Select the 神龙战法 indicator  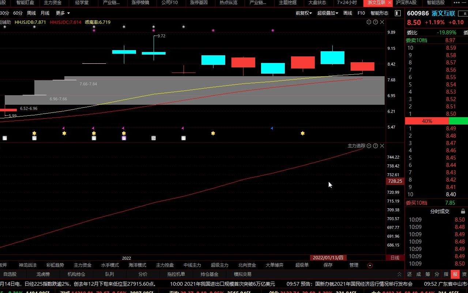click(x=28, y=265)
